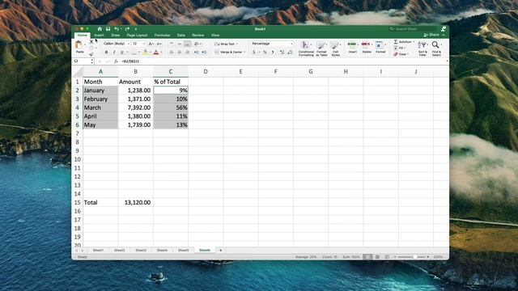Open the Paste options dropdown arrow
Image resolution: width=518 pixels, height=291 pixels.
pyautogui.click(x=85, y=44)
